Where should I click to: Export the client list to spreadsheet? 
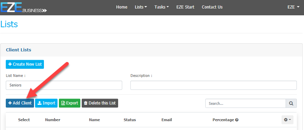(69, 103)
